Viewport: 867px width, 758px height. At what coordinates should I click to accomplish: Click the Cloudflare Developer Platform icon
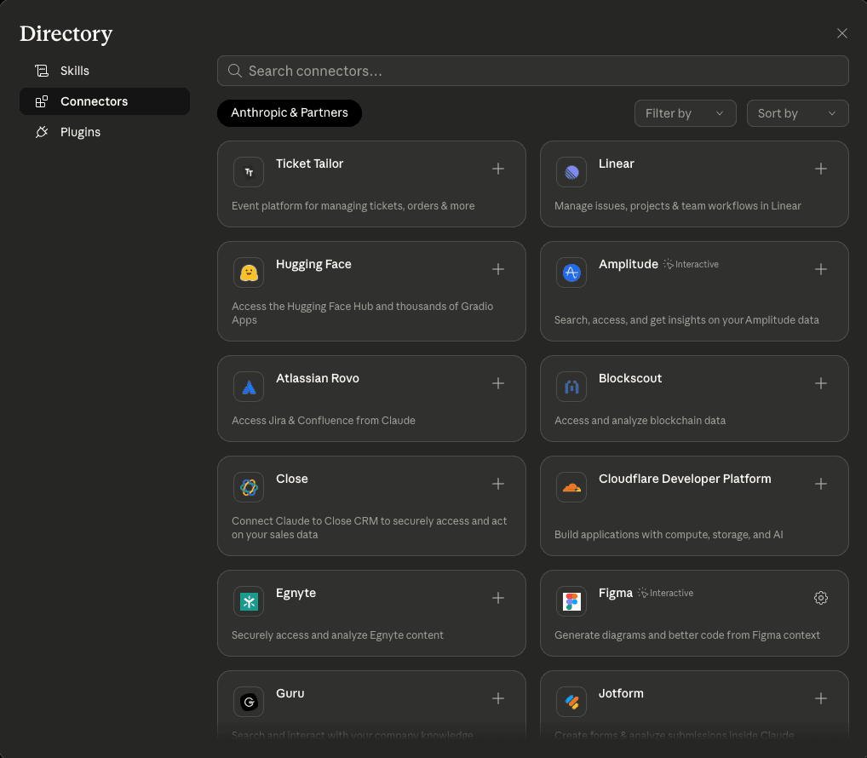coord(571,486)
